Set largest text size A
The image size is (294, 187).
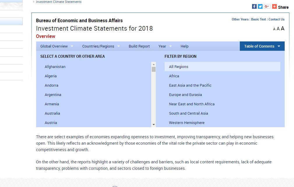(283, 28)
